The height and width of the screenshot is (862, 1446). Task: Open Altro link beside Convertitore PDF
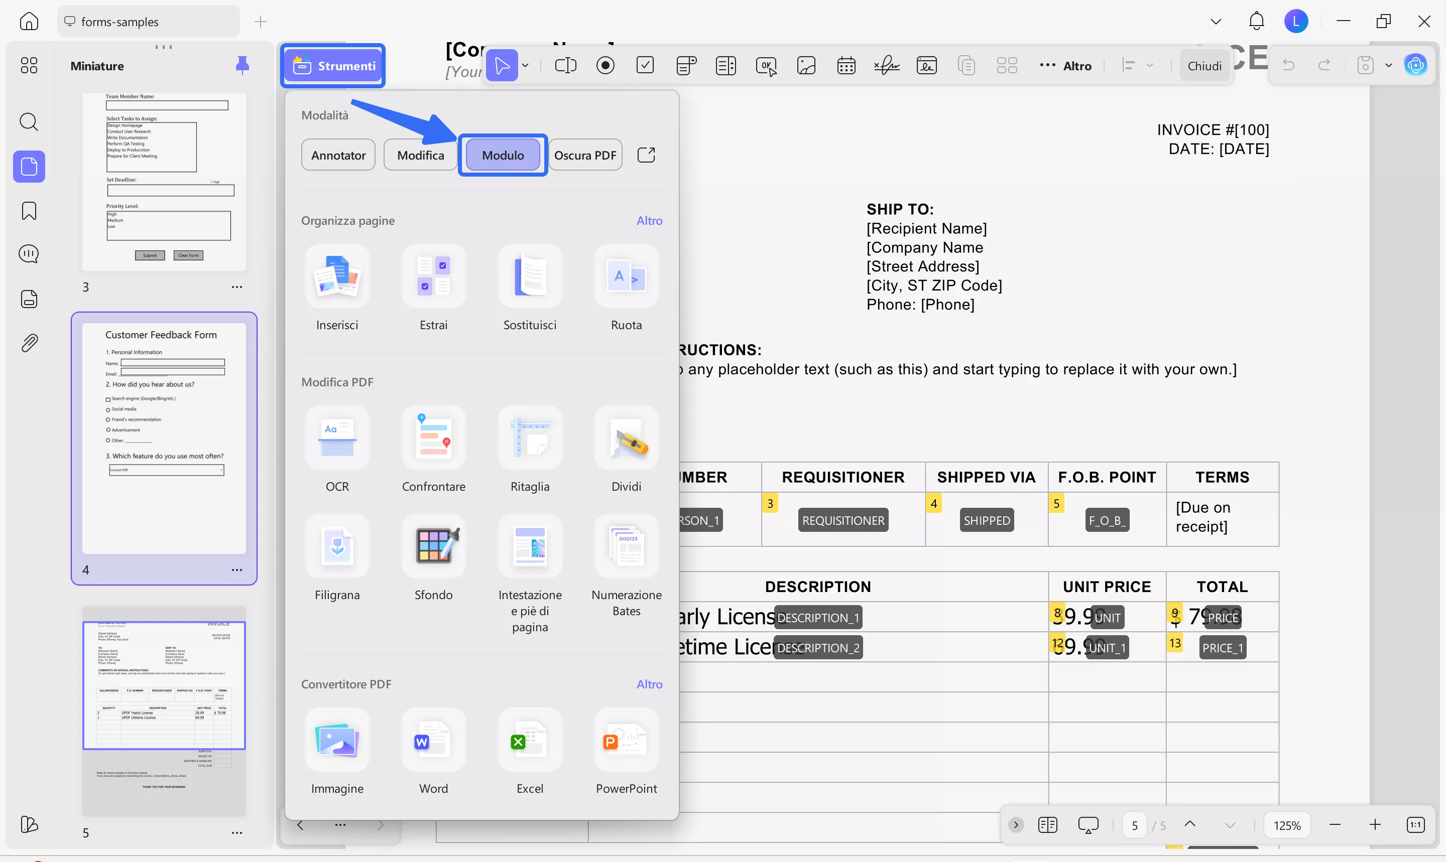pyautogui.click(x=649, y=684)
